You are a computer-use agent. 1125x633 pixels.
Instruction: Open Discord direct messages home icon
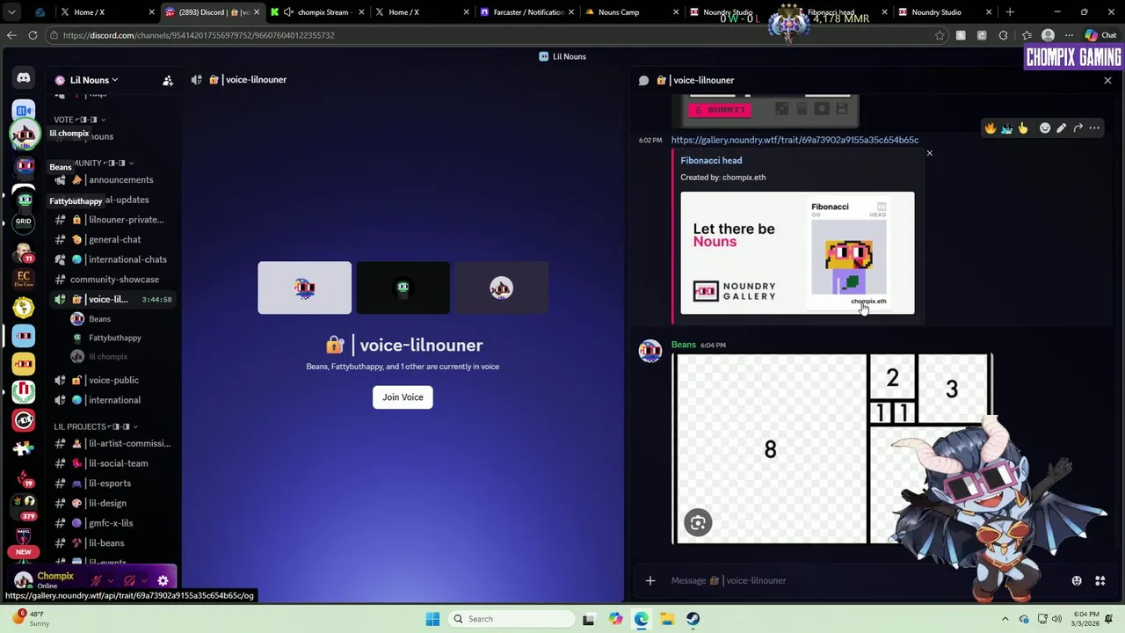click(24, 78)
